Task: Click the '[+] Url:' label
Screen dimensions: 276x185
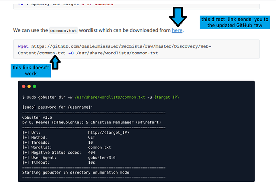Action: (31, 133)
